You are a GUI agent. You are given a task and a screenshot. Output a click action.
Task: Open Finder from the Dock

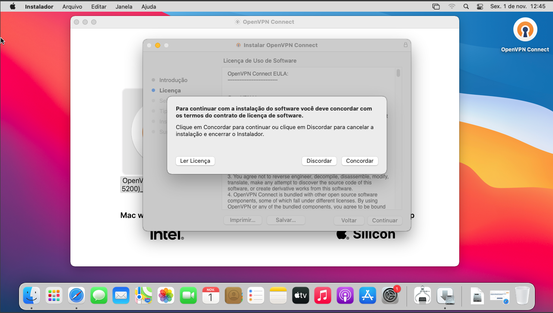point(32,296)
